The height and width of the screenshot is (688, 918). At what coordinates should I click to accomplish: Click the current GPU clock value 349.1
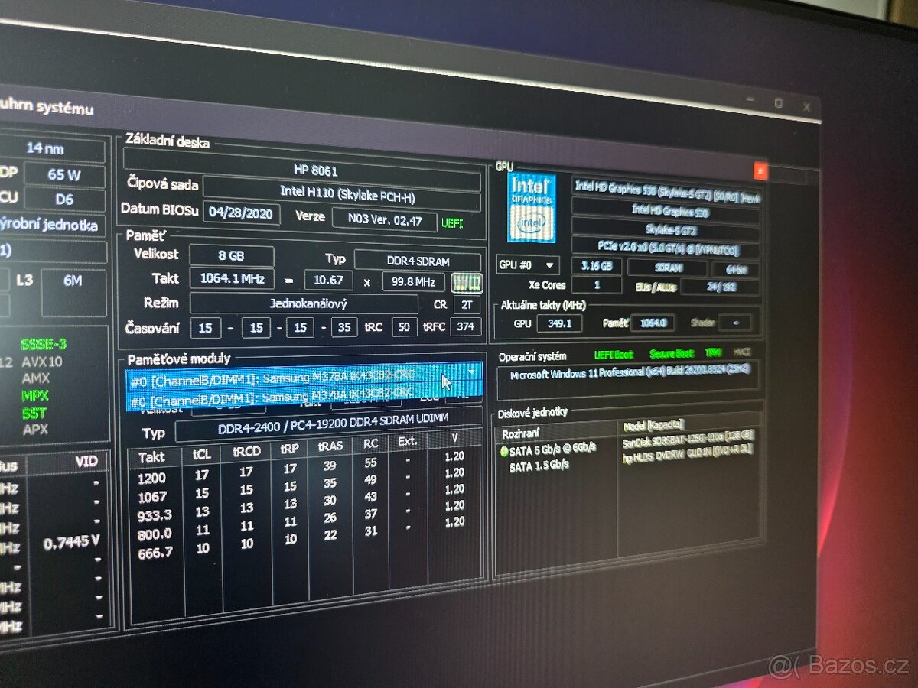[x=559, y=323]
